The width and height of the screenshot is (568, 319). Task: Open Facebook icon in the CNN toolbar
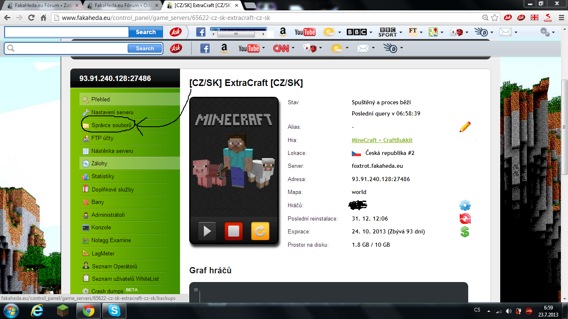point(205,49)
